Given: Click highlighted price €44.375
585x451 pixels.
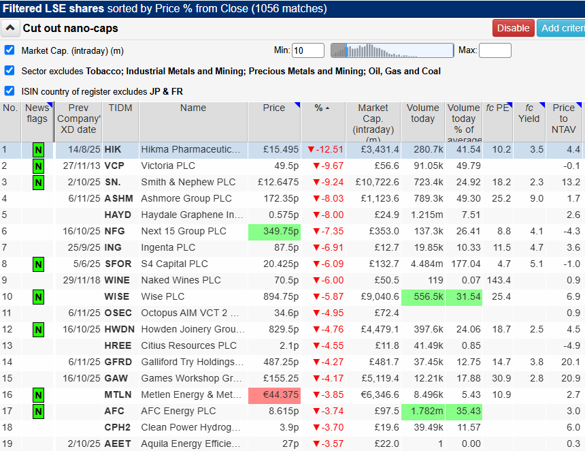Looking at the screenshot, I should pyautogui.click(x=274, y=395).
